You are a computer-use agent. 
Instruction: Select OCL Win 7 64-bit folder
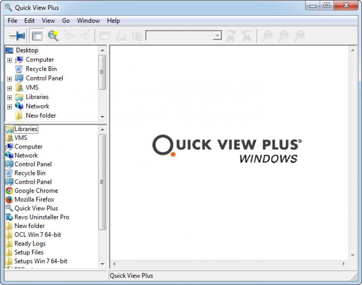tap(38, 234)
